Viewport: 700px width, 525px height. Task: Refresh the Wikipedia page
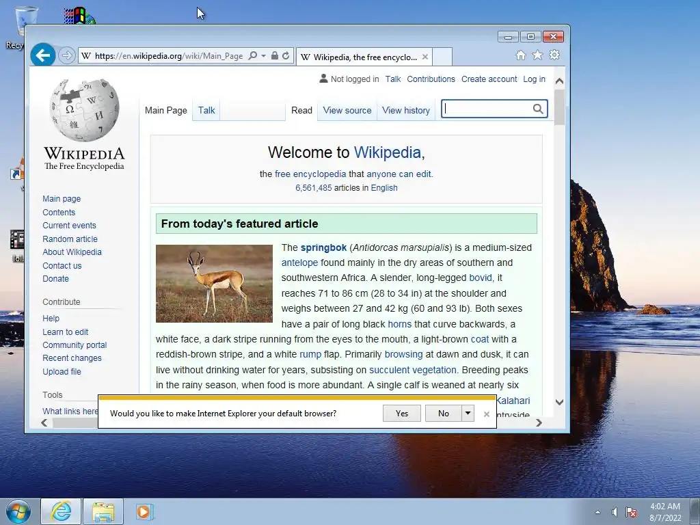click(x=286, y=56)
